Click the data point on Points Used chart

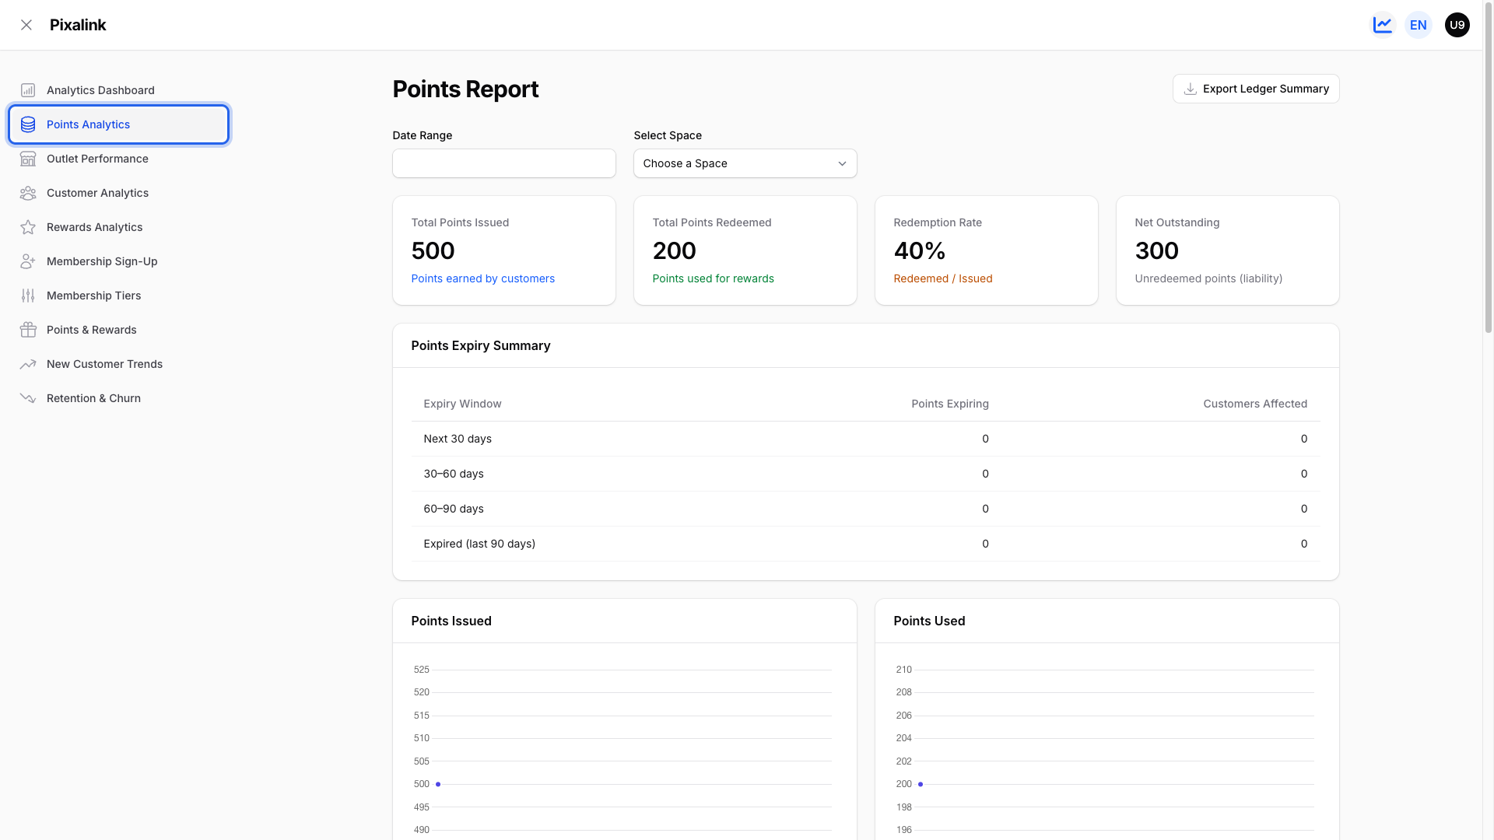pos(921,784)
